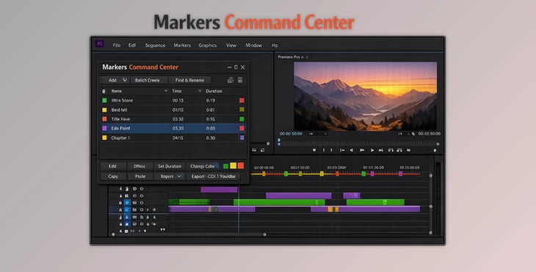Click the 04/15 time of Chaptter 1
This screenshot has width=536, height=272.
pos(178,138)
